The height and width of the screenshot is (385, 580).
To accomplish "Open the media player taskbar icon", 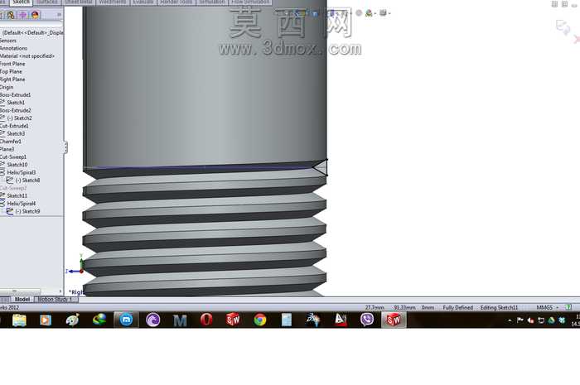I will (x=46, y=320).
